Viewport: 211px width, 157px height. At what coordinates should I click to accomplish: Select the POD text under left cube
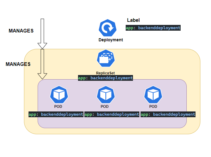click(58, 107)
